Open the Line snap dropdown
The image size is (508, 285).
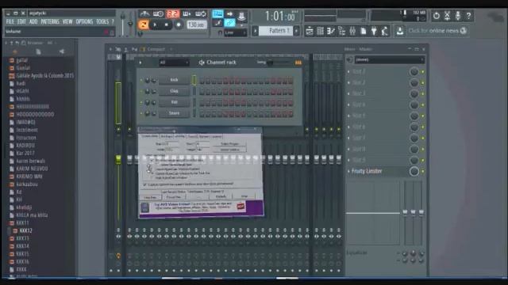[235, 32]
